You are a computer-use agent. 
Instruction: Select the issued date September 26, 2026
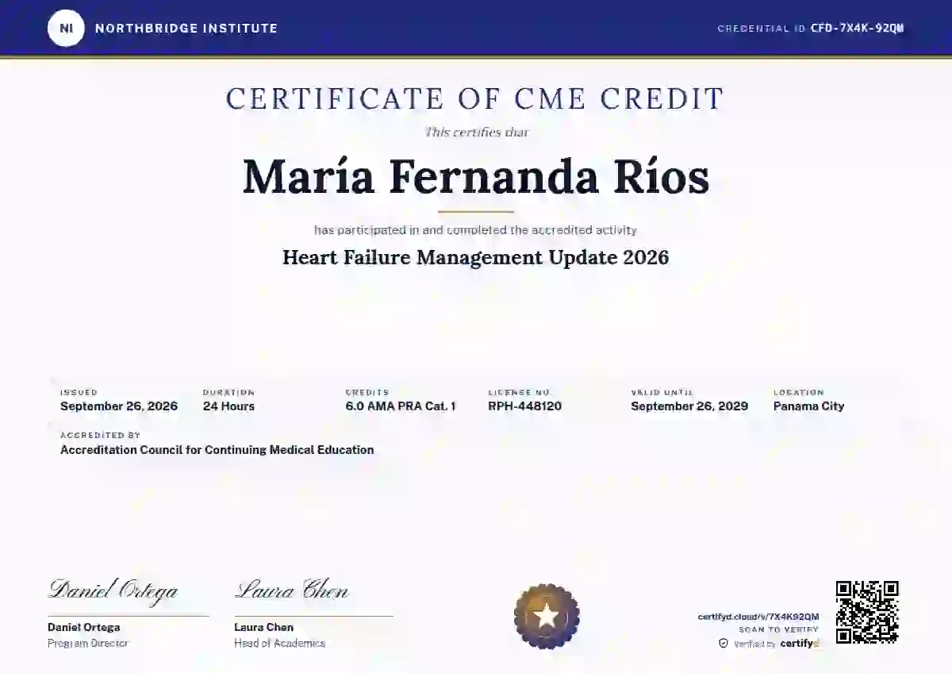pyautogui.click(x=119, y=406)
